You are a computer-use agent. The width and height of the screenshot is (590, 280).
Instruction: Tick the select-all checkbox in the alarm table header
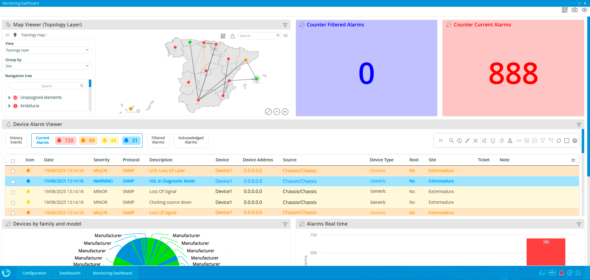pos(13,161)
